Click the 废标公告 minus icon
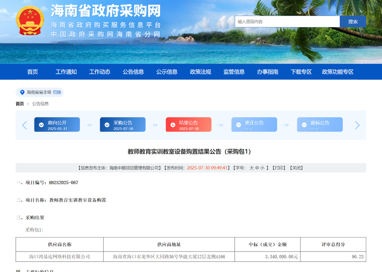Viewport: 382px width, 272px height. pyautogui.click(x=304, y=125)
